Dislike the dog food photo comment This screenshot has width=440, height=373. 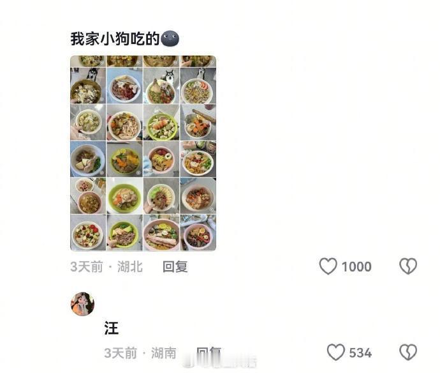point(408,266)
